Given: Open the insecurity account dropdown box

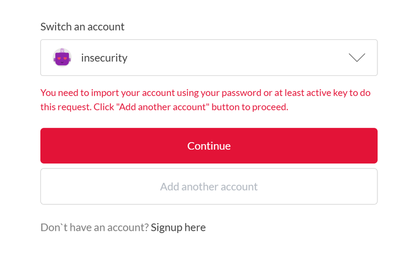Looking at the screenshot, I should click(209, 58).
